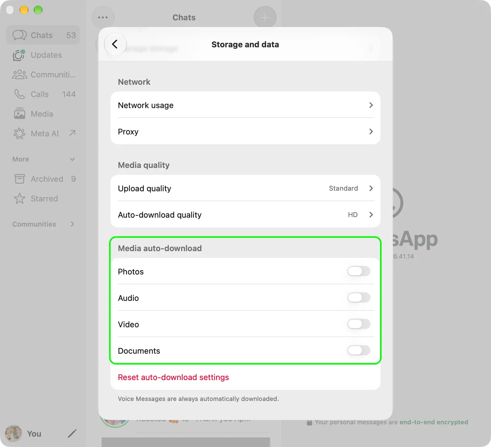Open the Calls phone icon
Screen dimensions: 491x447
19,94
